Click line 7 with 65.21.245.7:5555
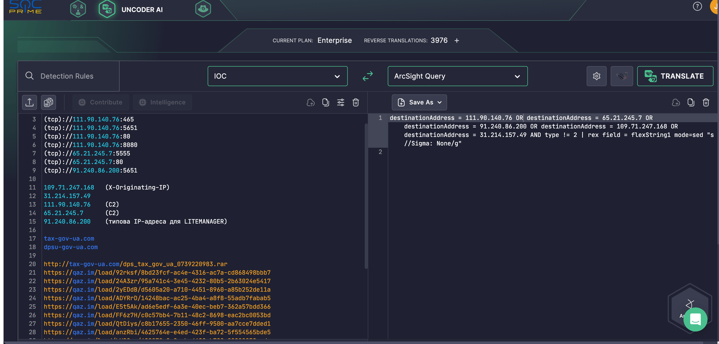Image resolution: width=719 pixels, height=344 pixels. point(87,153)
